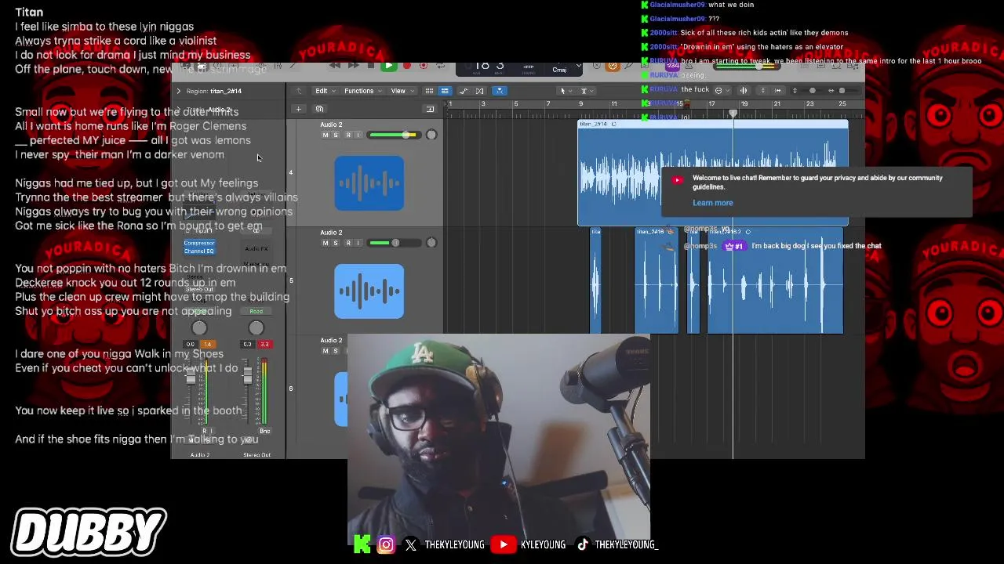Click track 4's blue waveform track icon

pos(369,183)
